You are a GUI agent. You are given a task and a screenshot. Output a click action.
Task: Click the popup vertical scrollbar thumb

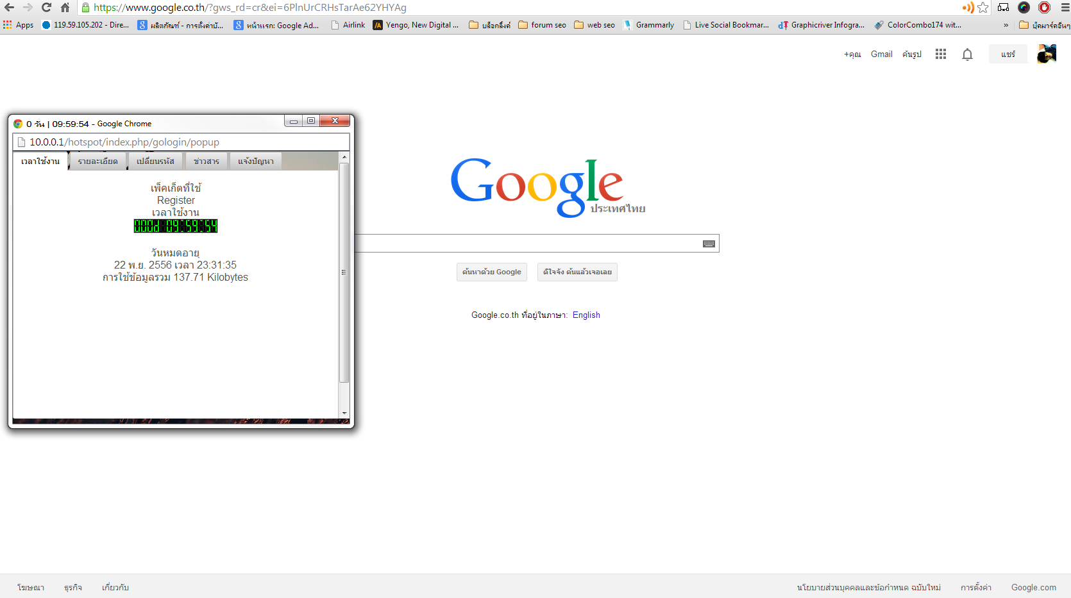tap(344, 272)
